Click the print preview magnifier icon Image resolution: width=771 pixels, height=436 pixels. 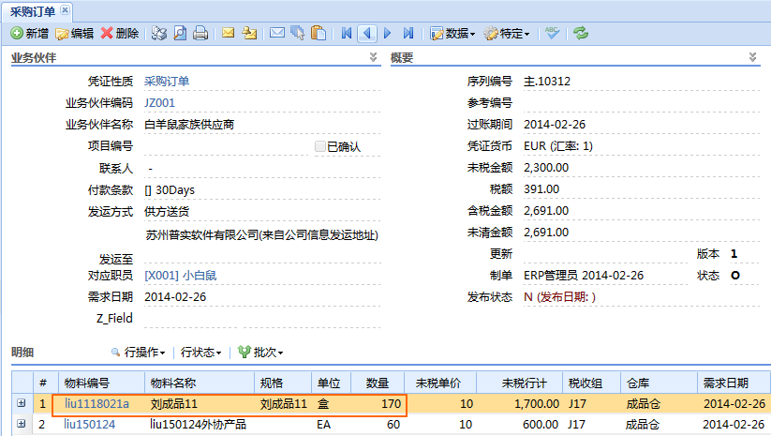179,33
